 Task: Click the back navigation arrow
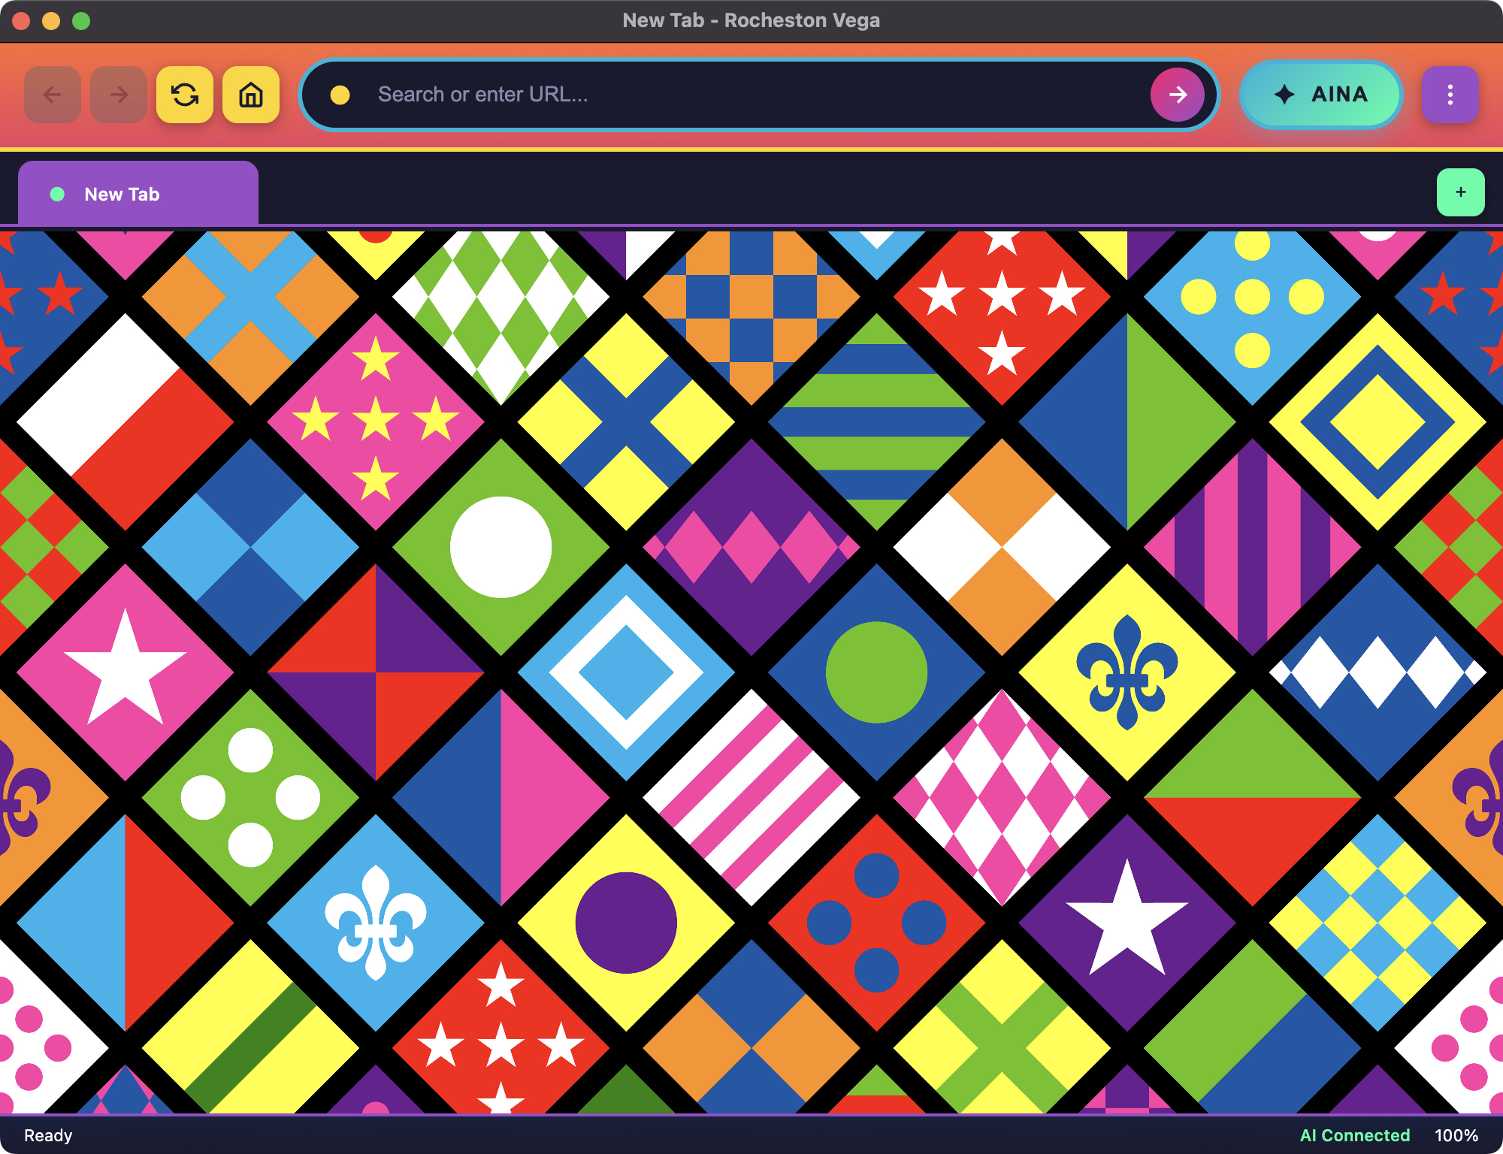point(53,95)
